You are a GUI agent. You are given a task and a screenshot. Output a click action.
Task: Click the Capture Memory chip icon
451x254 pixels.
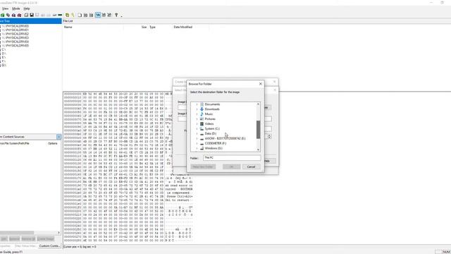[60, 15]
